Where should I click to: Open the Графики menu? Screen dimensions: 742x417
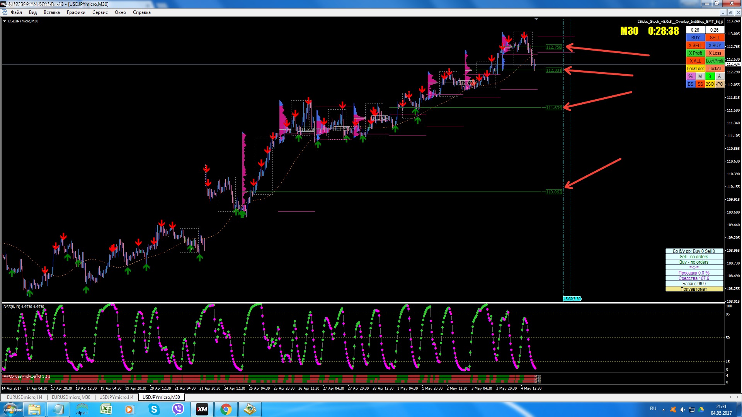[x=76, y=12]
